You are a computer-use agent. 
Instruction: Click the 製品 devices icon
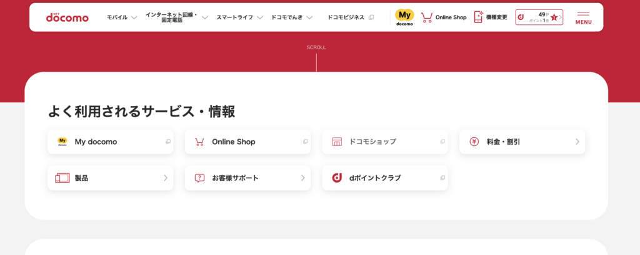(62, 178)
